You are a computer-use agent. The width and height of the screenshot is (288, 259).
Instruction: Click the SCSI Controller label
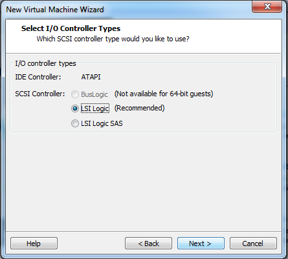click(40, 94)
